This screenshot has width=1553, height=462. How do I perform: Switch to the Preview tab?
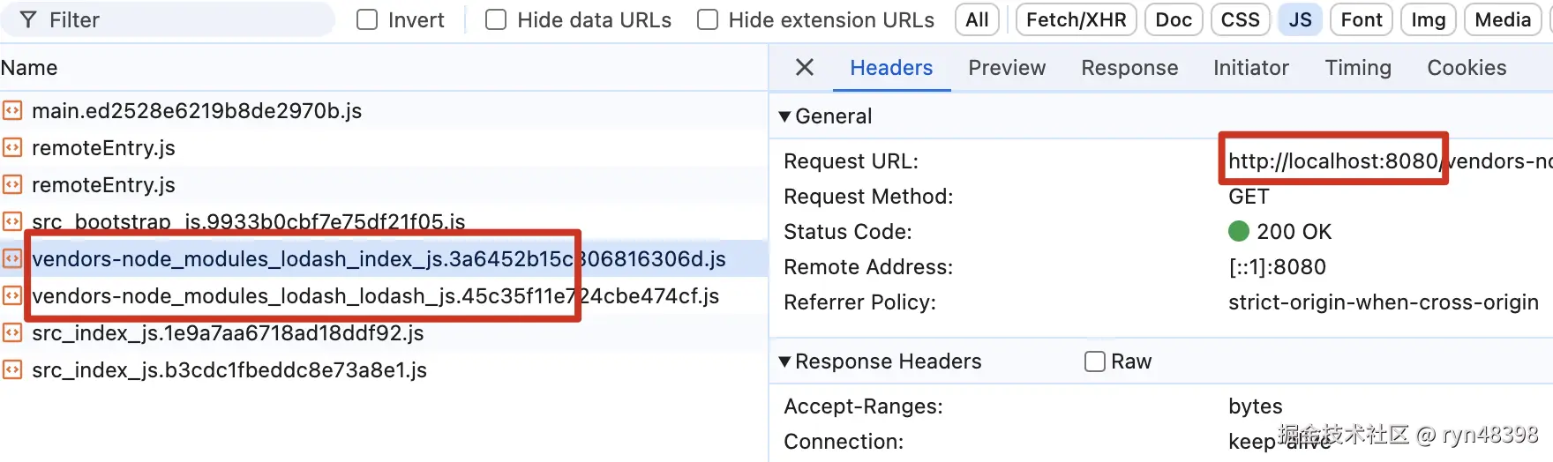1006,68
